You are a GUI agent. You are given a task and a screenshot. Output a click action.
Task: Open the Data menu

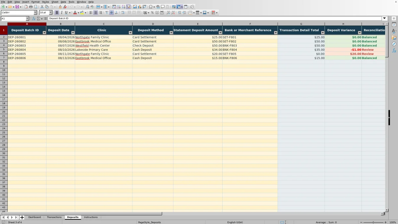click(x=63, y=2)
